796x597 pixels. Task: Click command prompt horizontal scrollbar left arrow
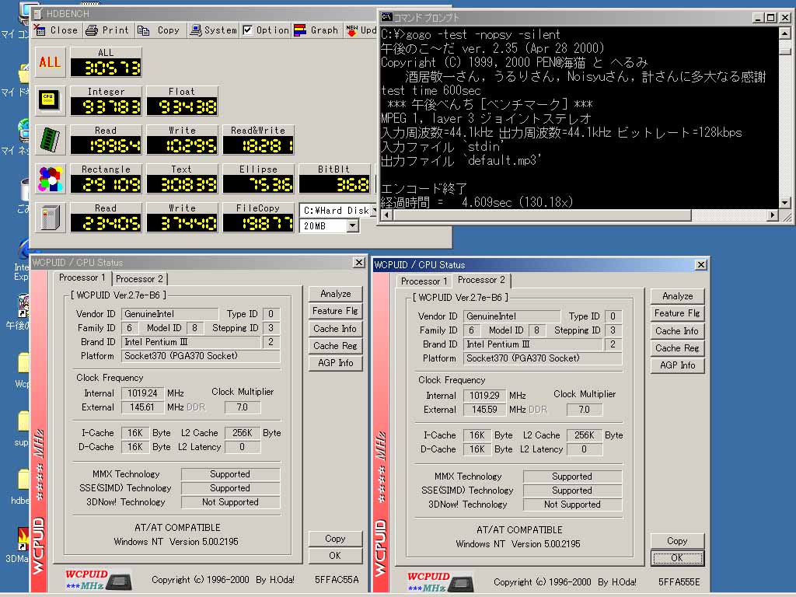coord(386,215)
